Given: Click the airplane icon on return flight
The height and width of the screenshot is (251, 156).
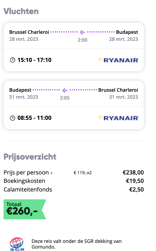Looking at the screenshot, I should click(65, 90).
